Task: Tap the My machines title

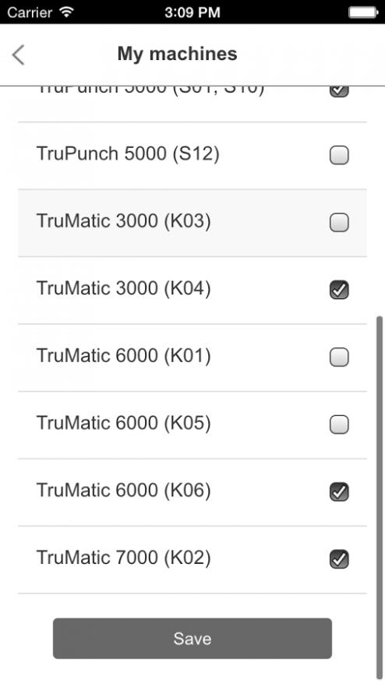Action: point(177,54)
